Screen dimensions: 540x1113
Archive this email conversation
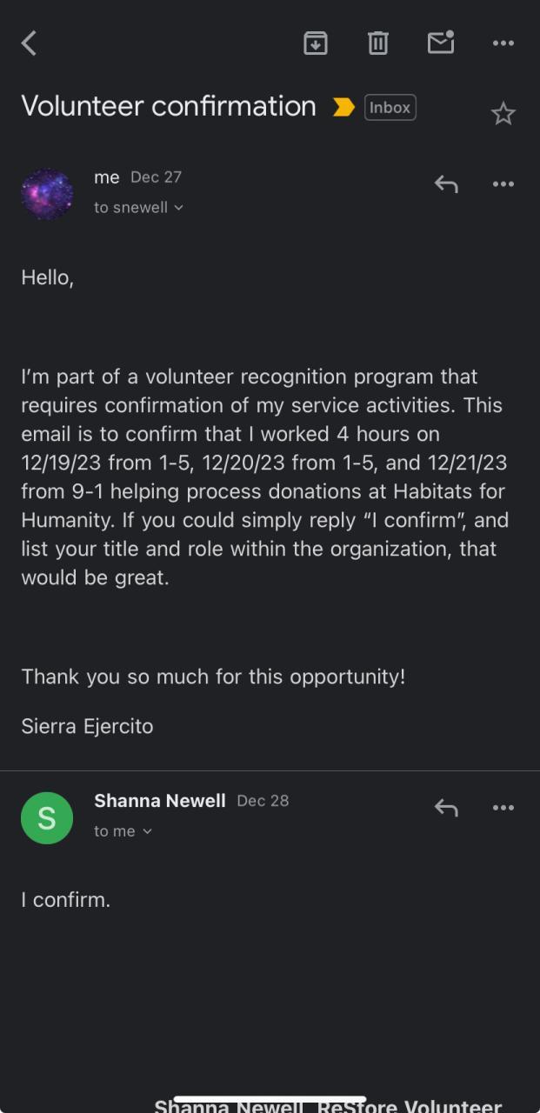click(315, 43)
